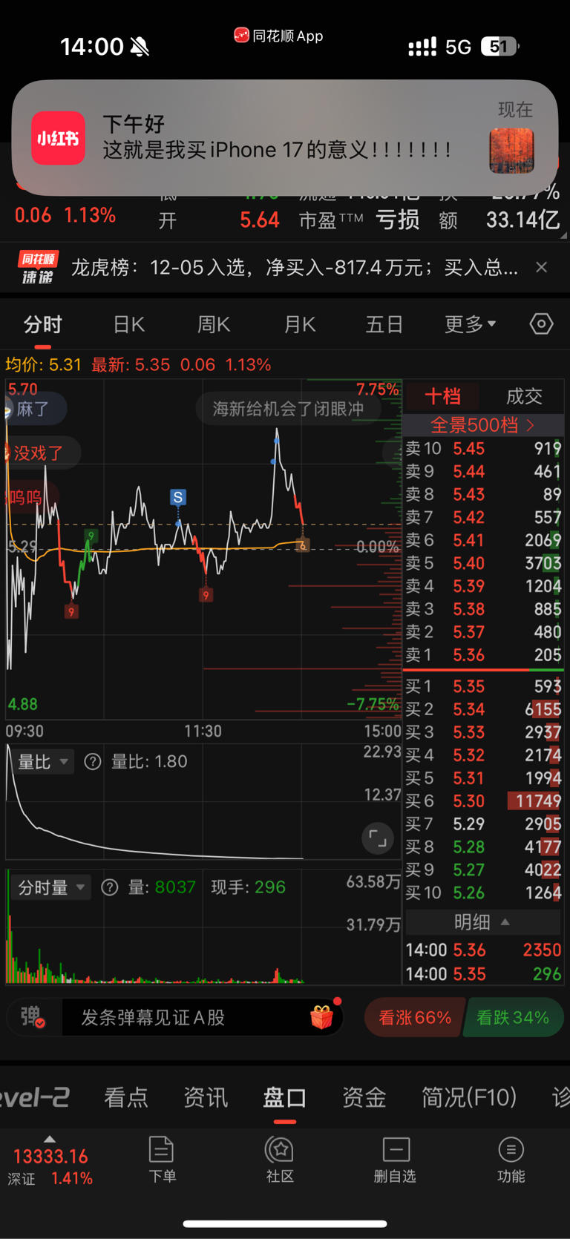Tap the blue S sell marker on chart
Viewport: 570px width, 1239px height.
click(178, 497)
